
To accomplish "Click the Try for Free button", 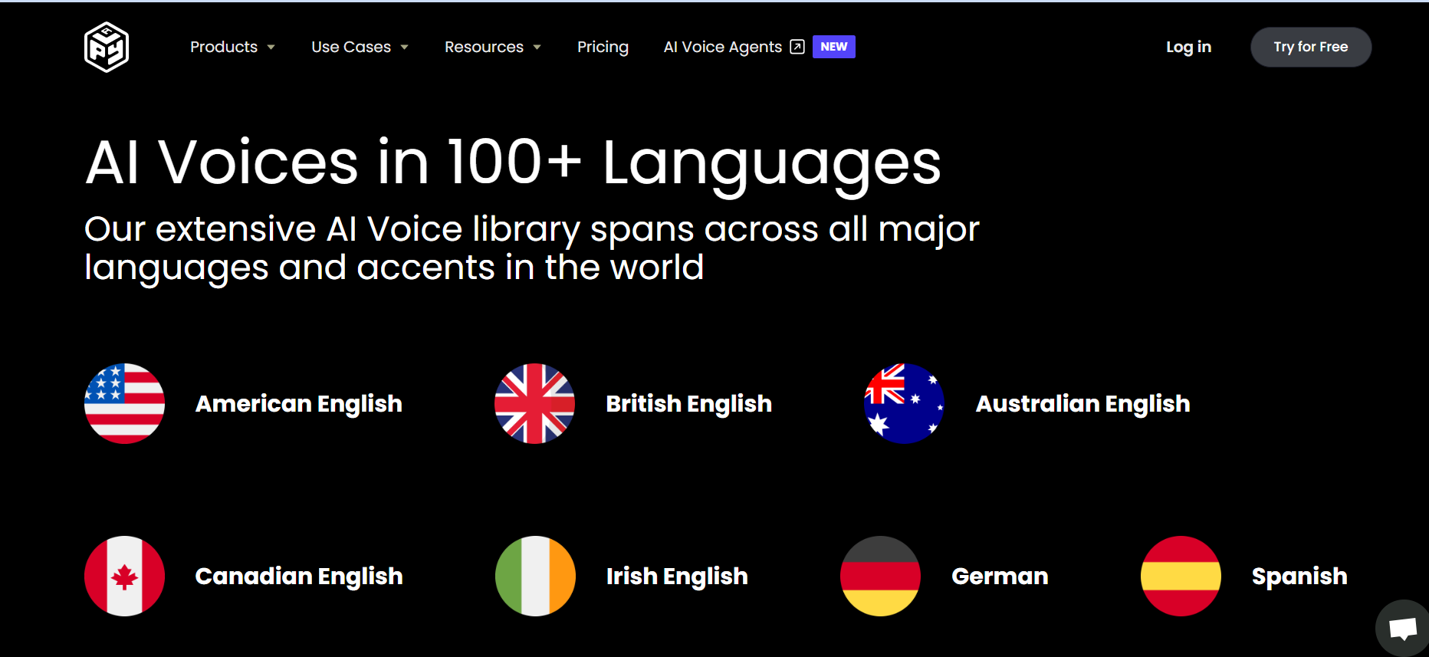I will [1310, 47].
